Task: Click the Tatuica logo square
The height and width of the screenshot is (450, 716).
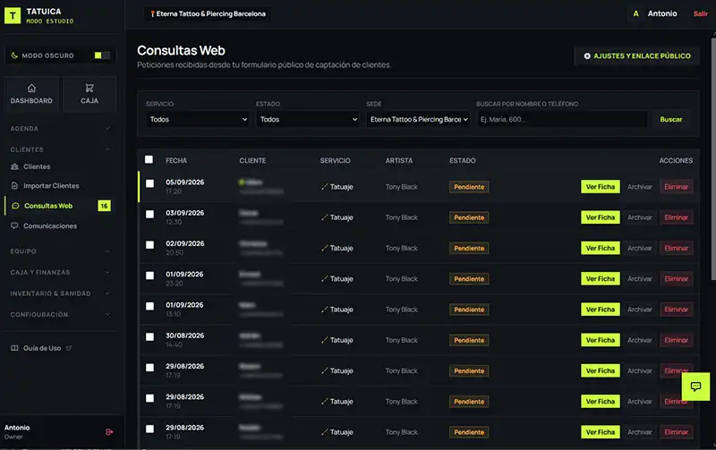Action: click(x=13, y=15)
